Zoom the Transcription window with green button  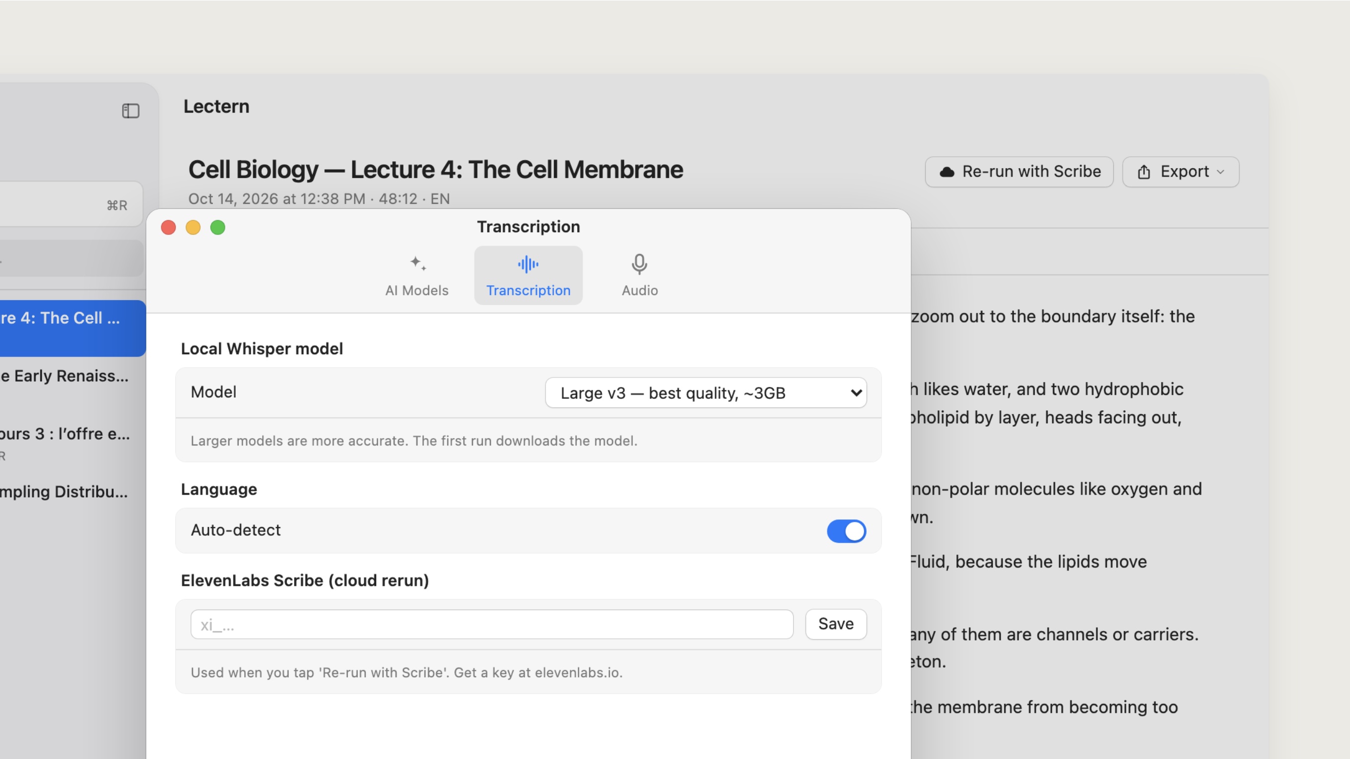(x=217, y=227)
